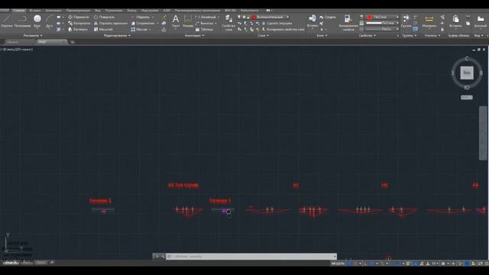
Task: Click the Вставить (Paste) clipboard icon
Action: (x=455, y=21)
